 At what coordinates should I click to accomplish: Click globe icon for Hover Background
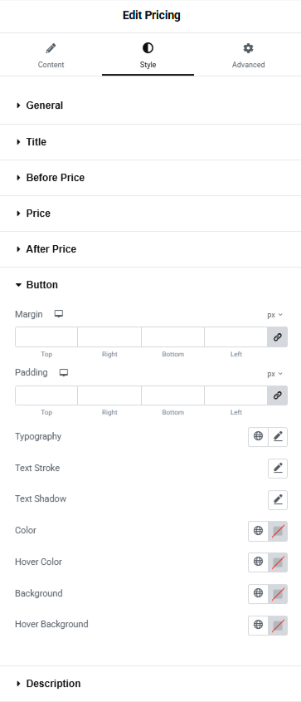coord(258,625)
